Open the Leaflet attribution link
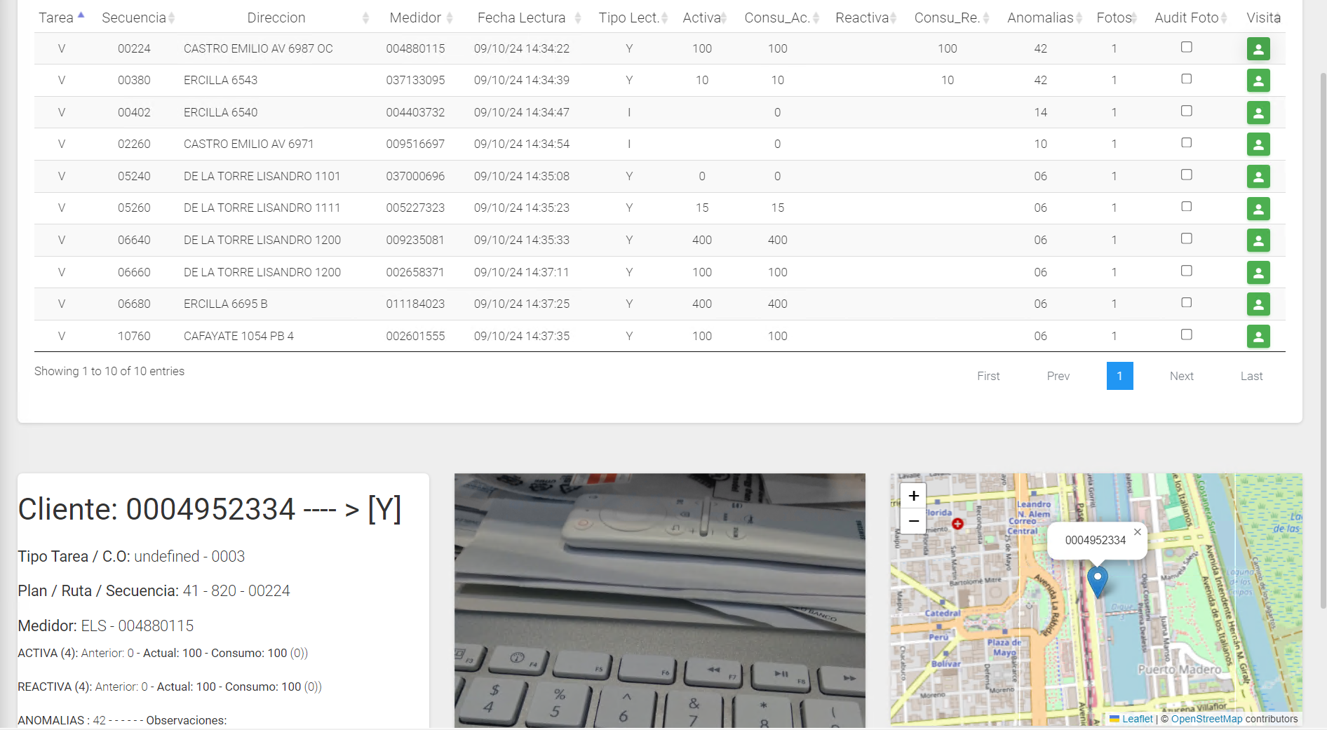The image size is (1327, 730). point(1136,719)
